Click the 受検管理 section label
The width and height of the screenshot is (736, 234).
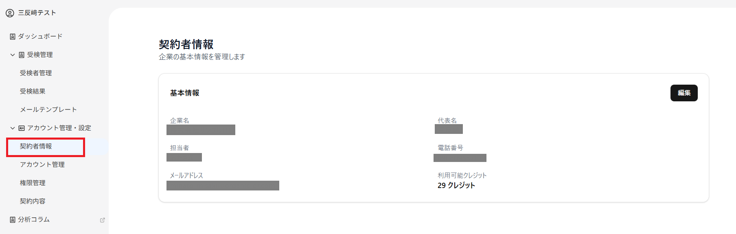pos(40,55)
